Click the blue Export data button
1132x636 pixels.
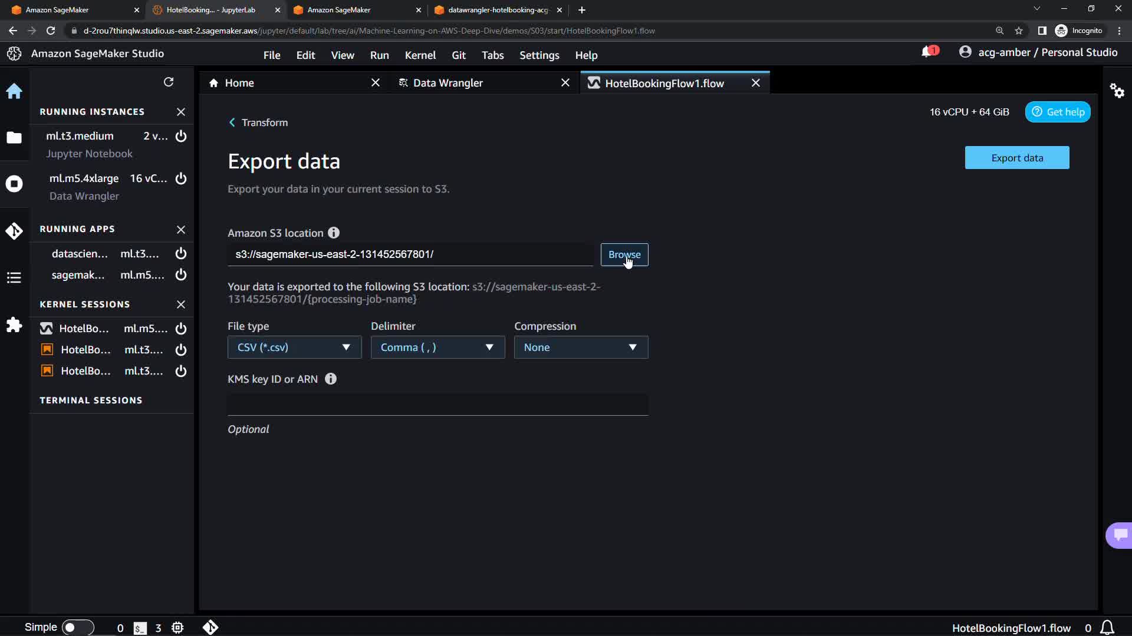point(1016,158)
